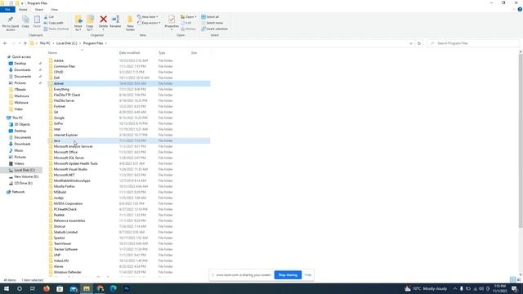Image resolution: width=523 pixels, height=294 pixels.
Task: Select the dotnet folder
Action: point(129,83)
